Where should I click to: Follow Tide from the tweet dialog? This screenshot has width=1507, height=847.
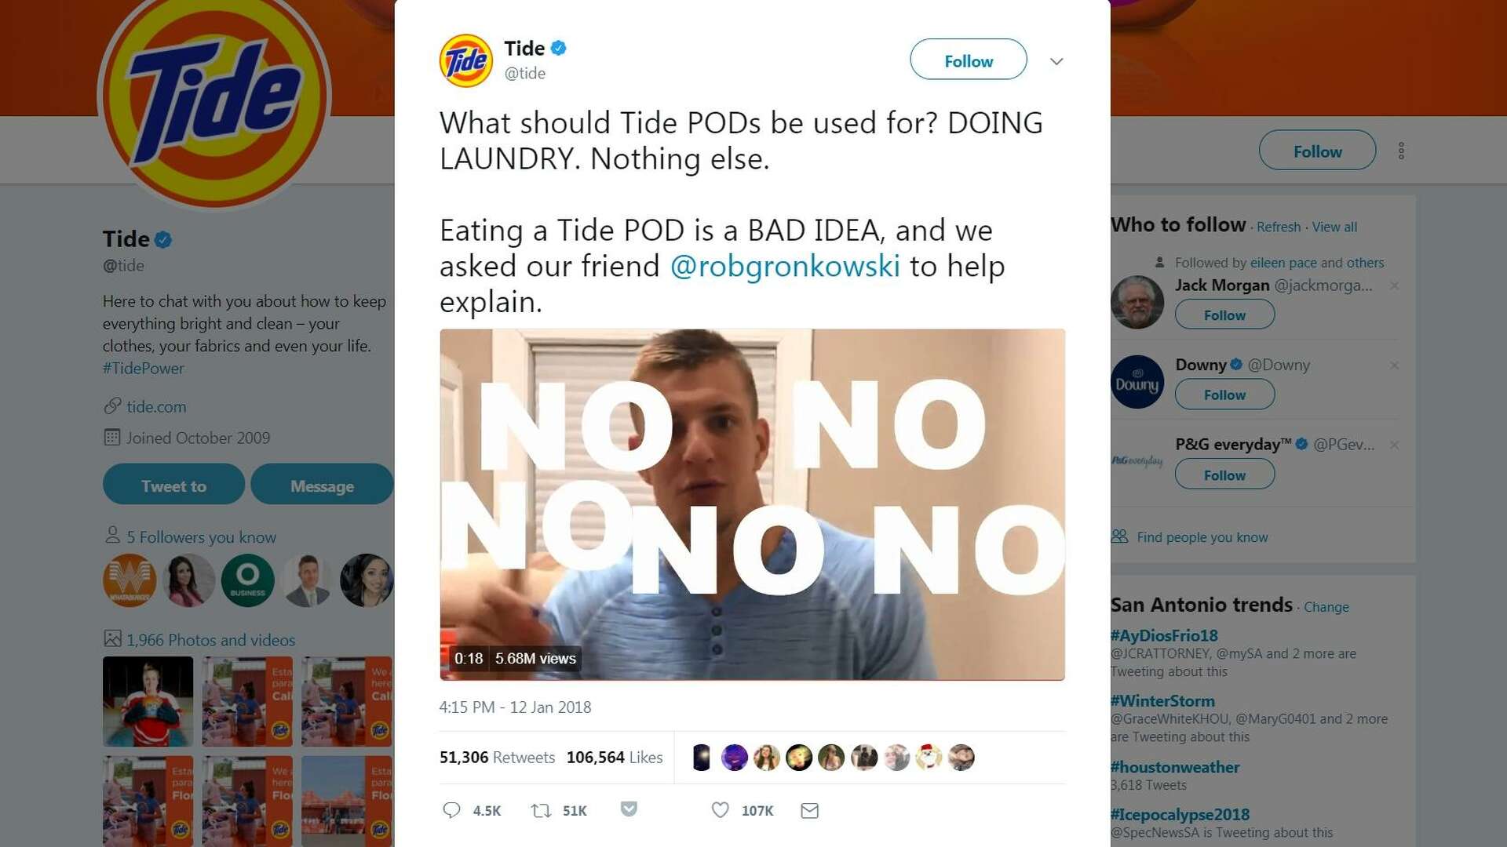click(968, 60)
